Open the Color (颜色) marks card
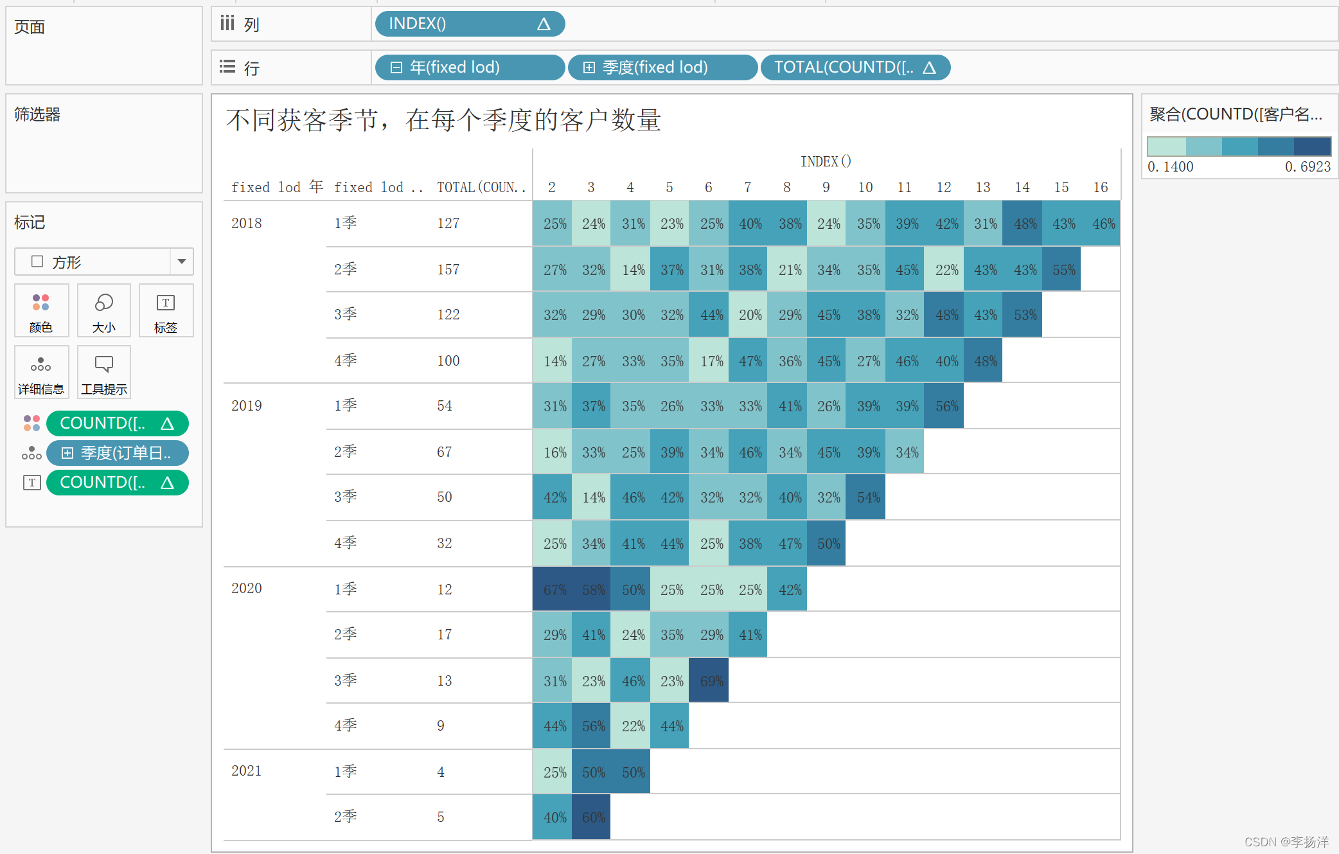This screenshot has height=854, width=1339. [41, 311]
